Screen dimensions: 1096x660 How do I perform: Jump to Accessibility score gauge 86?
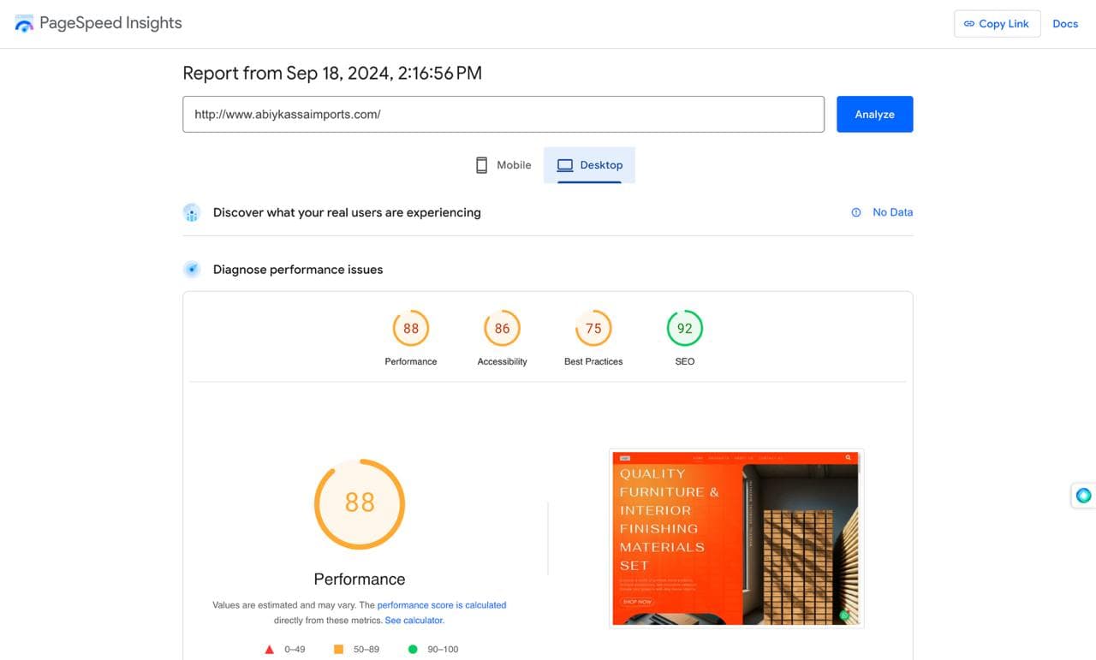coord(502,329)
